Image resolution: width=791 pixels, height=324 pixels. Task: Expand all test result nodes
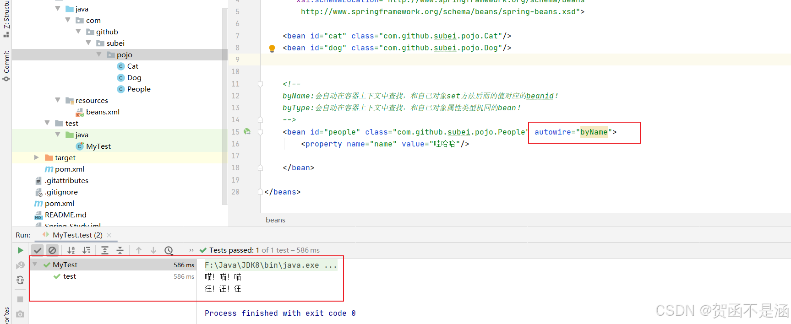pyautogui.click(x=105, y=250)
